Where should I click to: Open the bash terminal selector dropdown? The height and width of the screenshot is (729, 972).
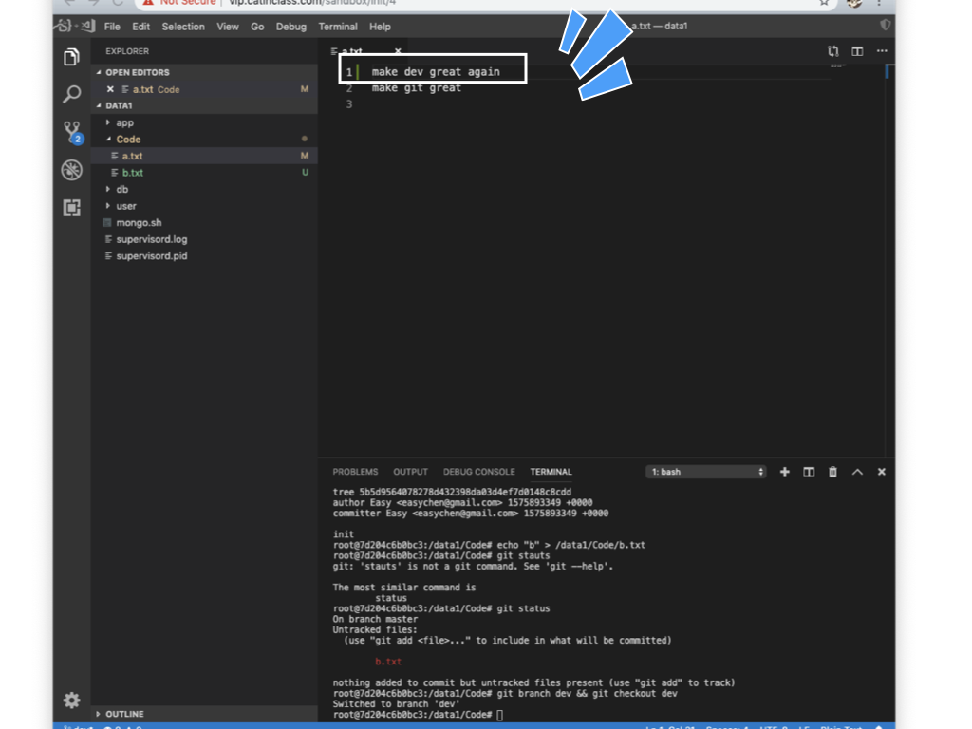[706, 472]
